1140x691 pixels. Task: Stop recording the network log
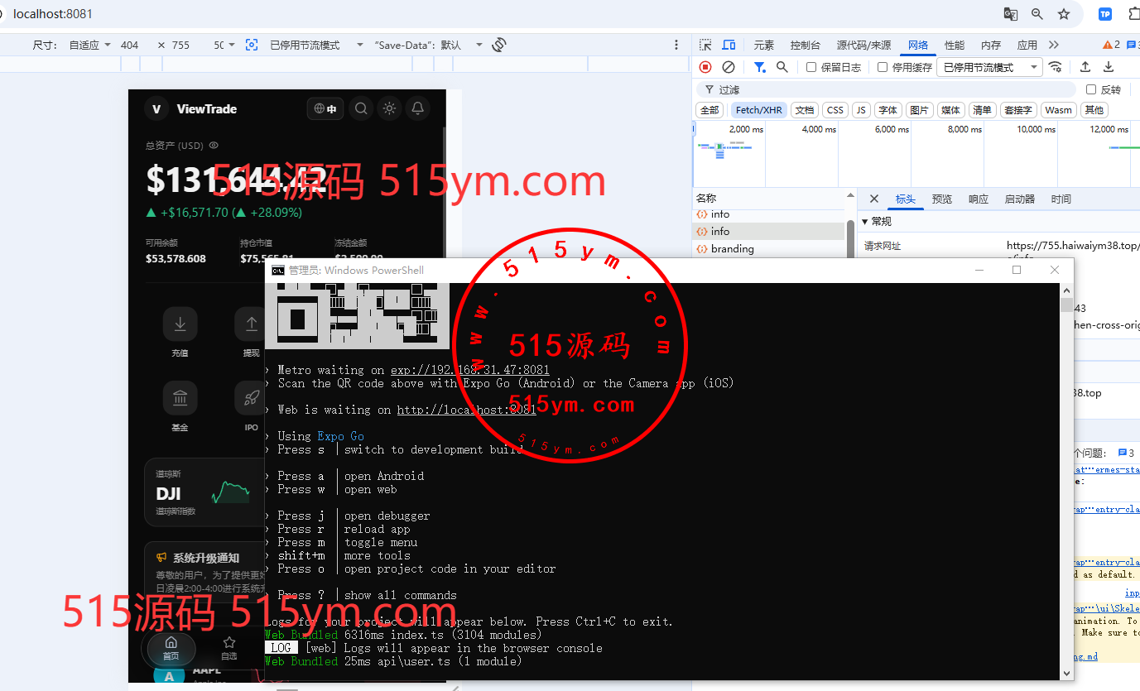click(x=705, y=67)
